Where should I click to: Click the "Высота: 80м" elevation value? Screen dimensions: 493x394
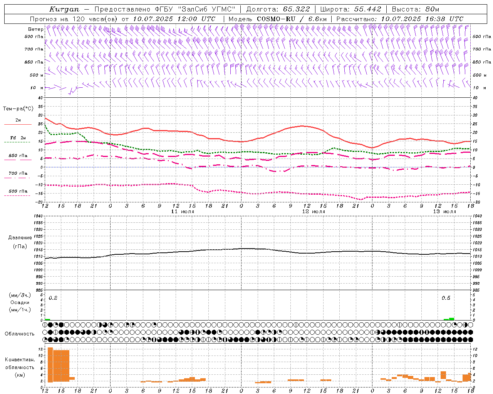point(415,9)
